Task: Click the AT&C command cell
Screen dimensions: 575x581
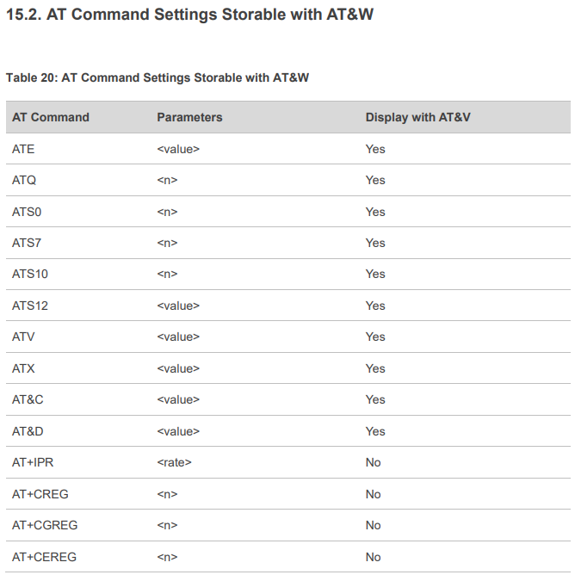Action: [28, 399]
